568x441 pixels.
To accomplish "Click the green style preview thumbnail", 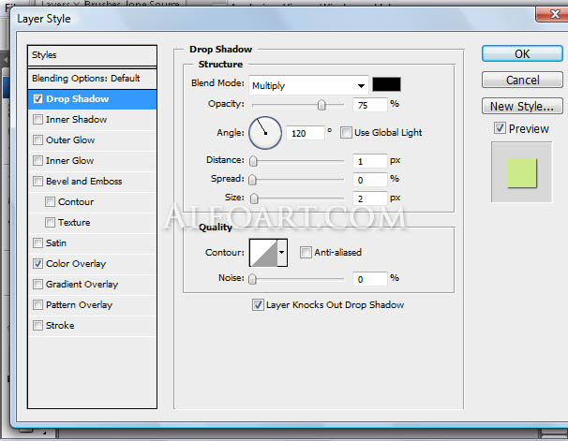I will (522, 173).
